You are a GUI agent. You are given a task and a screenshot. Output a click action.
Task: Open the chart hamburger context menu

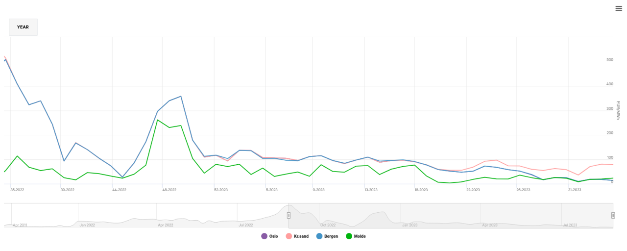click(x=619, y=8)
